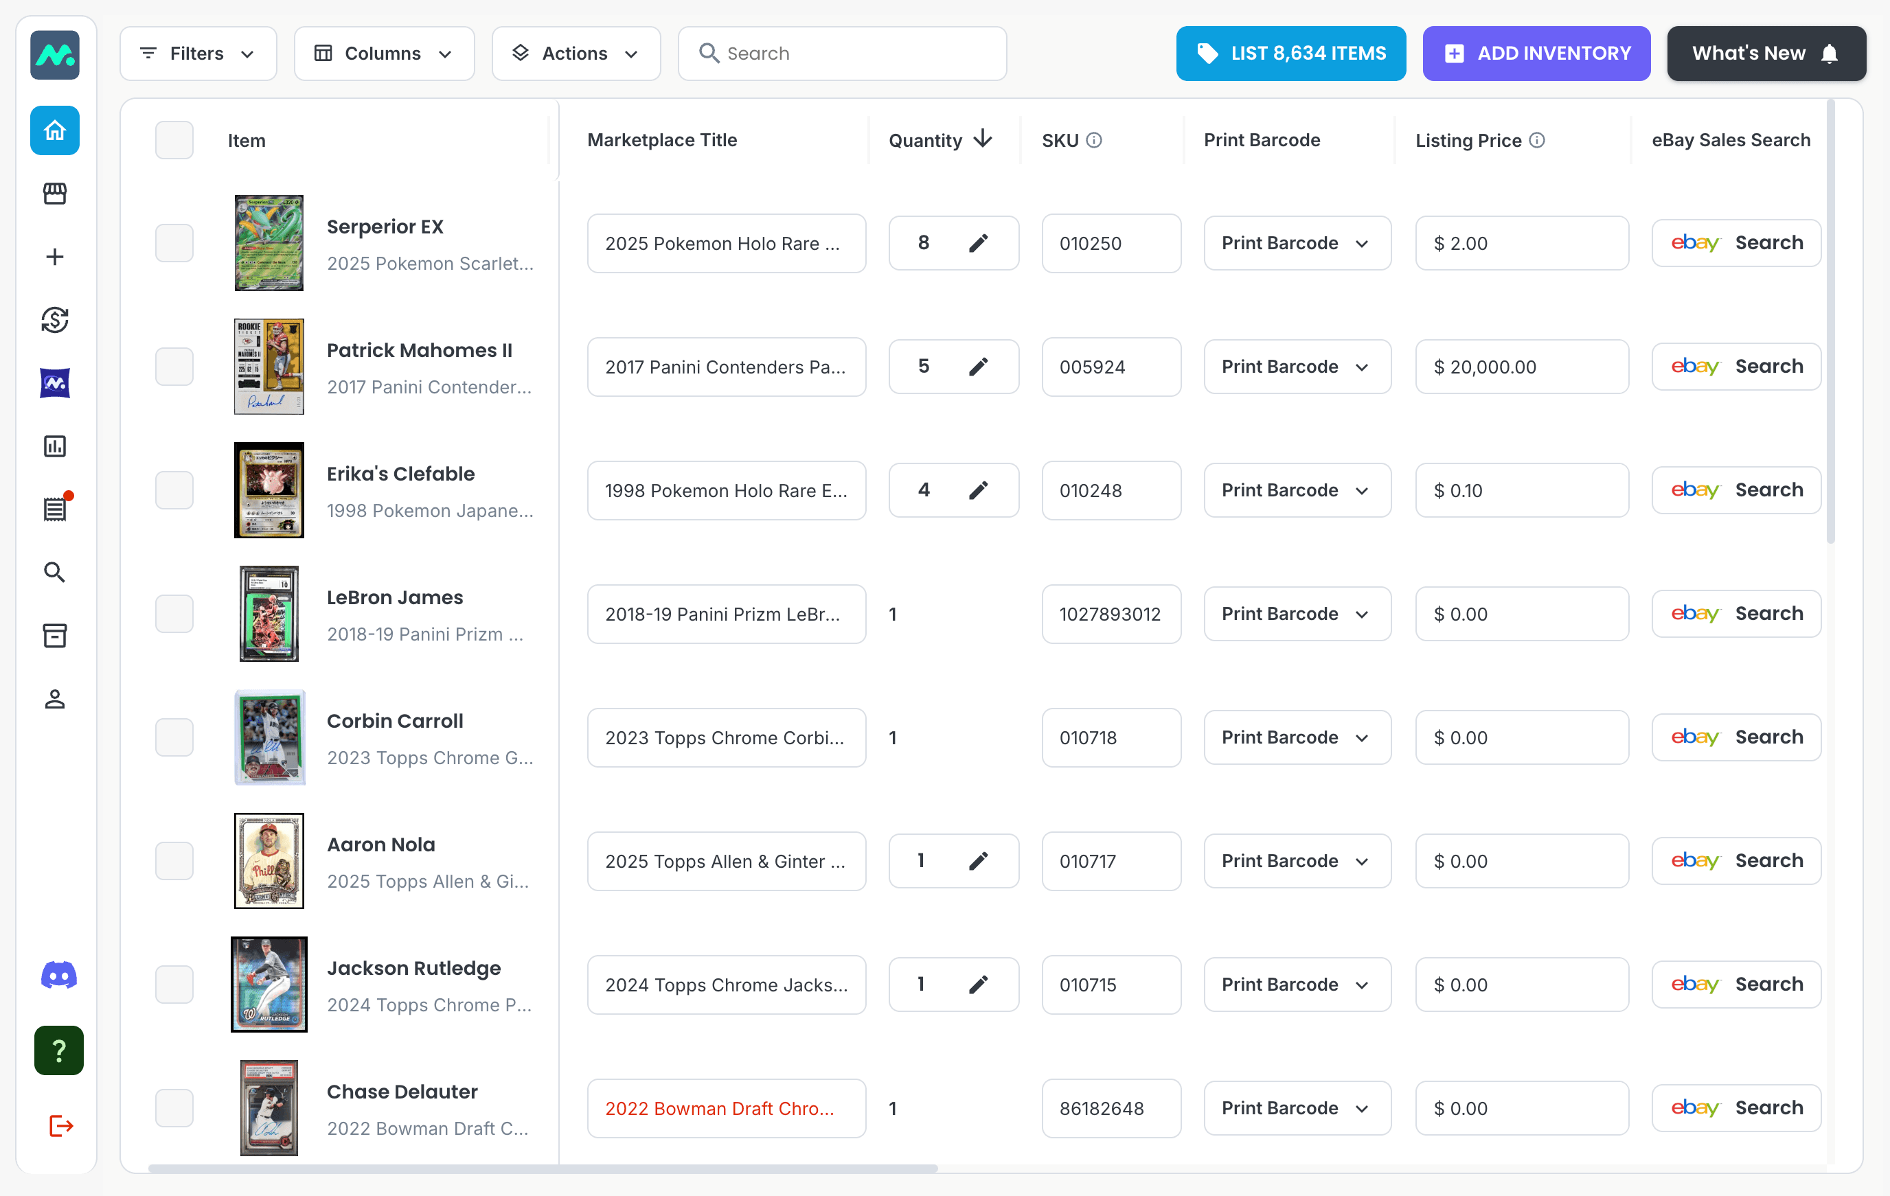Viewport: 1890px width, 1196px height.
Task: Open Print Barcode dropdown for Serperior EX
Action: tap(1297, 243)
